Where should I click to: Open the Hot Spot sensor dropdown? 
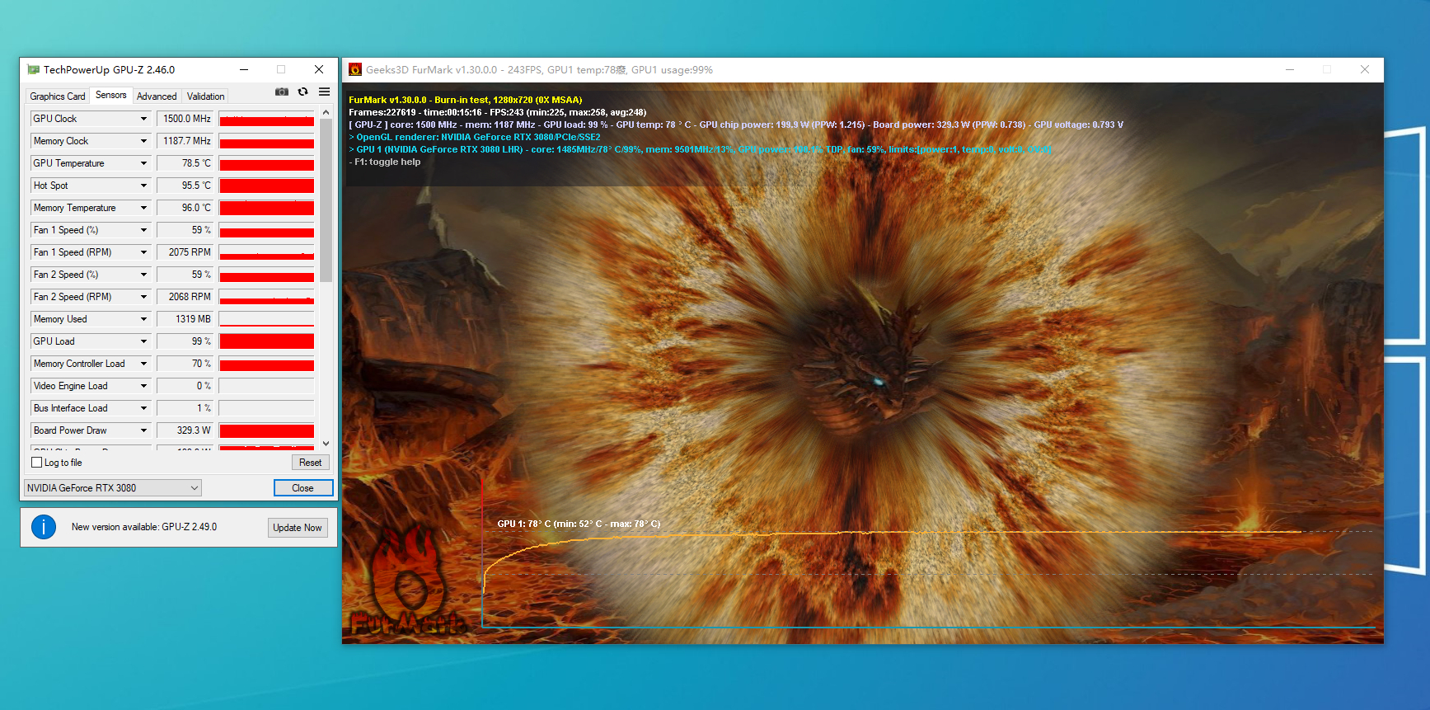143,186
